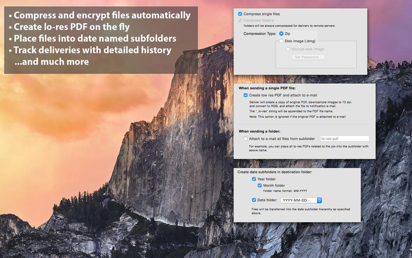Viewport: 412px width, 258px height.
Task: Click the 'Create date subfolders in destination folder' heading
Action: pyautogui.click(x=278, y=171)
